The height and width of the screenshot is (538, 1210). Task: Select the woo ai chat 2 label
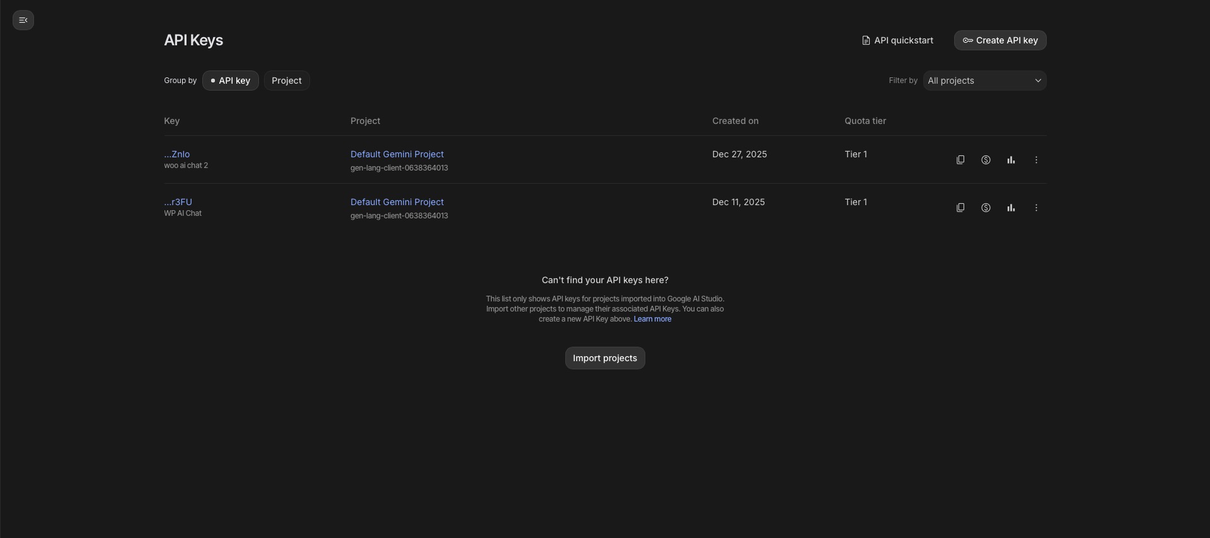point(186,165)
